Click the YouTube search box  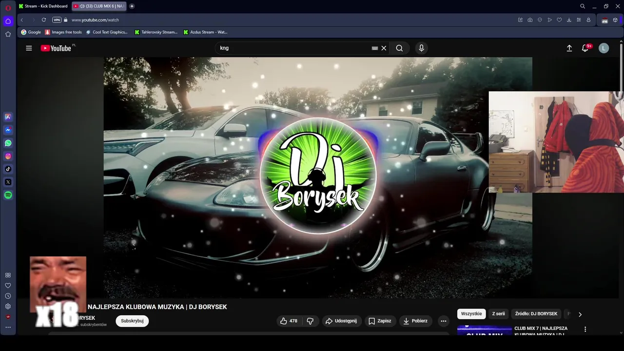(x=292, y=48)
